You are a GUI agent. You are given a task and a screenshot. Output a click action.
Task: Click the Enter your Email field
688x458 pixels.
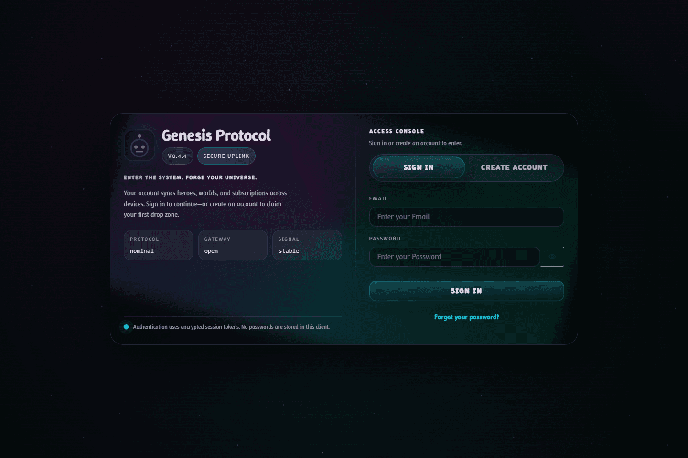tap(467, 217)
